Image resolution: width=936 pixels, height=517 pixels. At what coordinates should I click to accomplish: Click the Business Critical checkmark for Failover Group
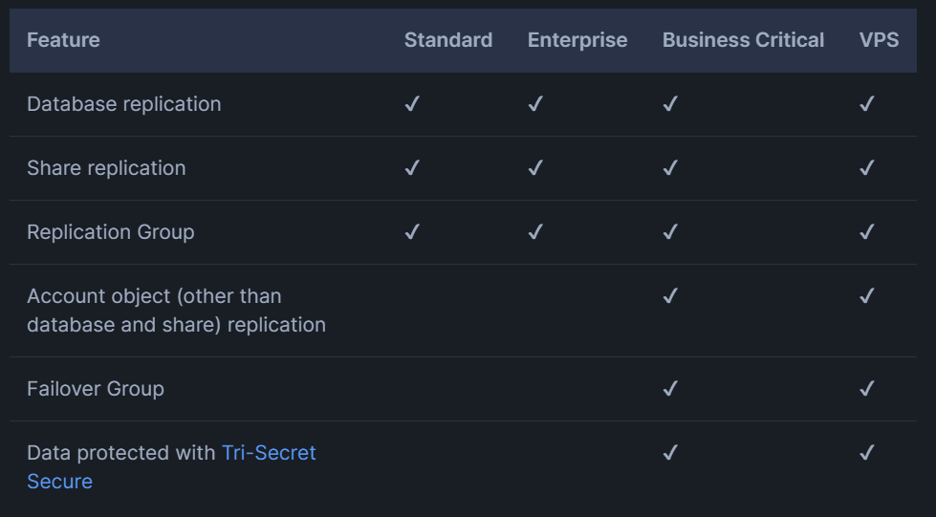pyautogui.click(x=670, y=389)
